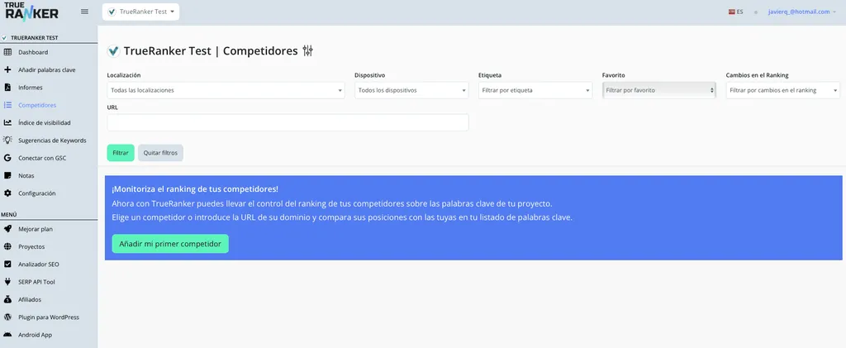Click the checkmark icon beside page title
Viewport: 846px width, 348px height.
pos(113,51)
